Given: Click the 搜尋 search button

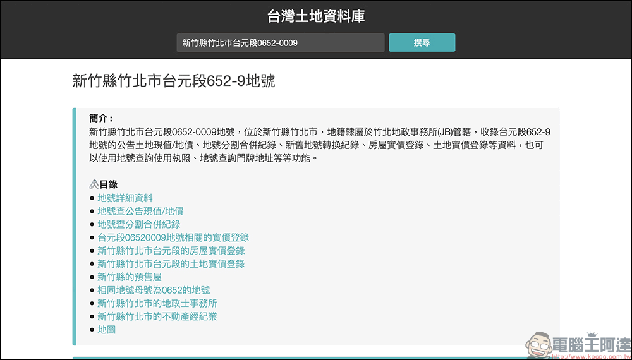Looking at the screenshot, I should coord(422,43).
